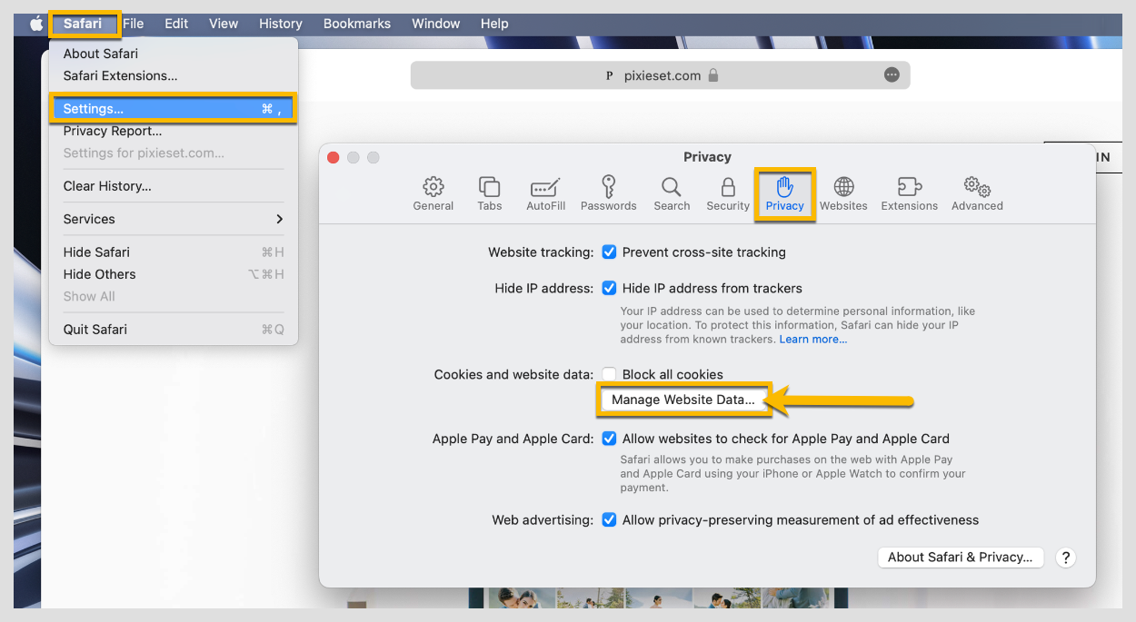Follow the Learn more link

[x=812, y=340]
